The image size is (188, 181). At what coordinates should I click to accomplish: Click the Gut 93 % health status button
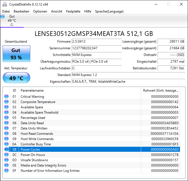pos(16,54)
